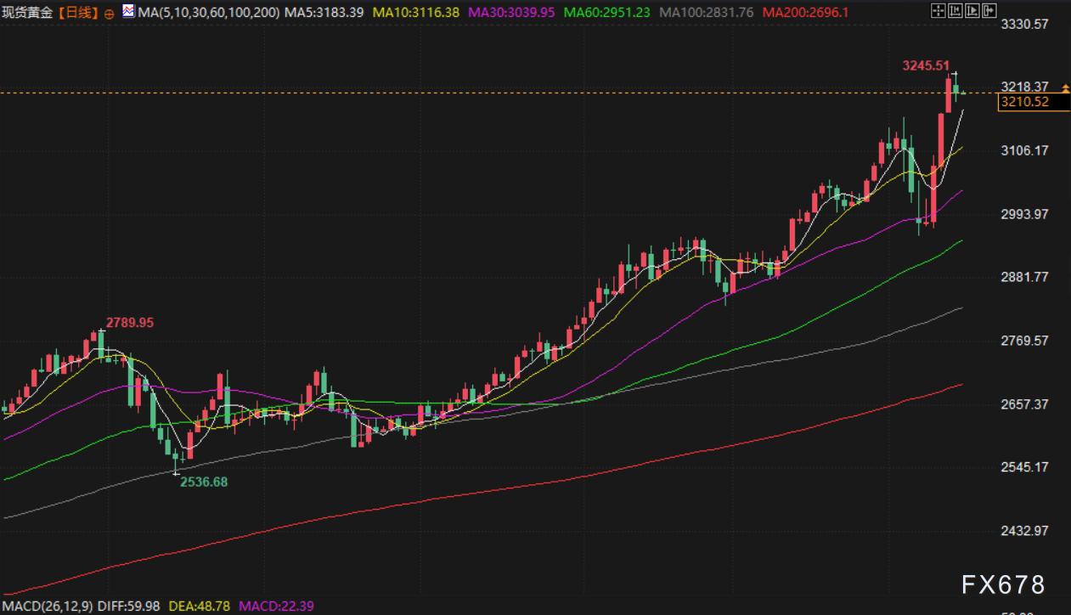The height and width of the screenshot is (615, 1071).
Task: Click the rightmost arrow chart toolbar icon
Action: pos(991,11)
